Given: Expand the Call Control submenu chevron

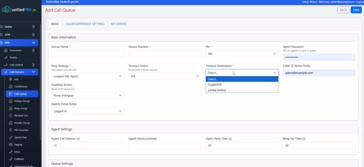Looking at the screenshot, I should pos(33,65).
